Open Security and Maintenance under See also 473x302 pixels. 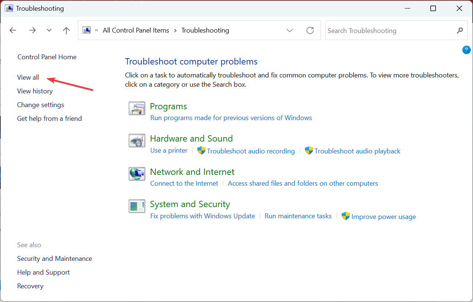[55, 259]
